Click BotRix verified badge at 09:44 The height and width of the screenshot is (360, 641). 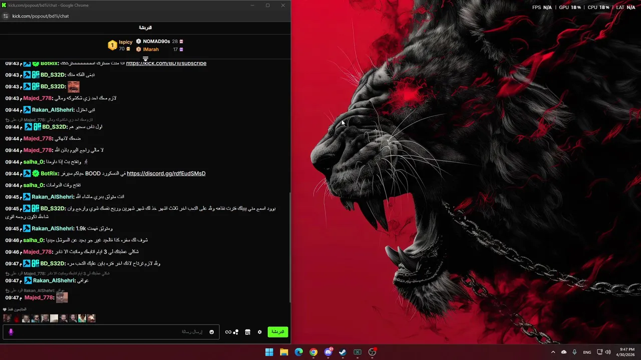(x=36, y=173)
